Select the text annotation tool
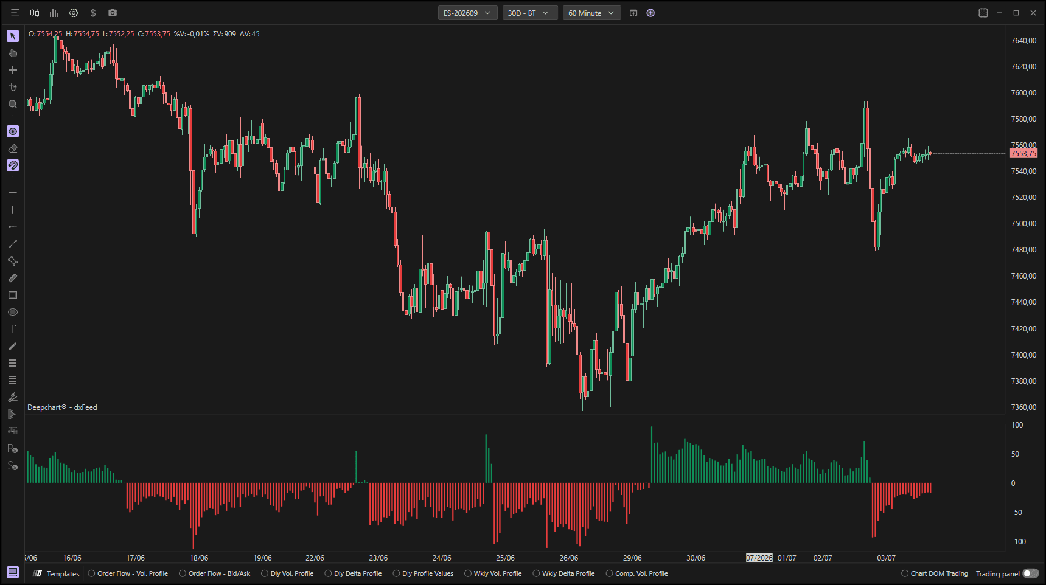Viewport: 1046px width, 585px height. pyautogui.click(x=13, y=329)
